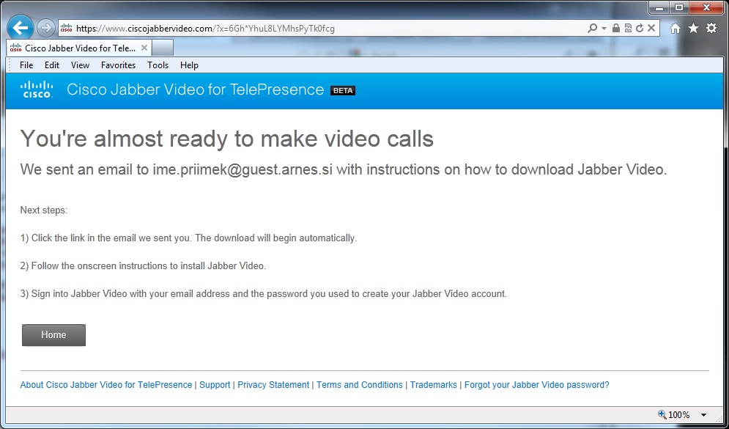Open the Terms and Conditions link
The width and height of the screenshot is (729, 429).
point(360,385)
